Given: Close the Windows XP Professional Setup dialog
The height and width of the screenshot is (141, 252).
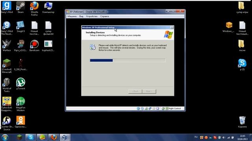Looking at the screenshot, I should (x=172, y=27).
